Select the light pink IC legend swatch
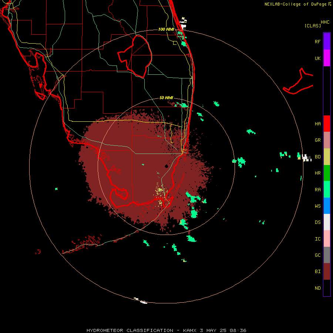This screenshot has height=333, width=333. 327,239
